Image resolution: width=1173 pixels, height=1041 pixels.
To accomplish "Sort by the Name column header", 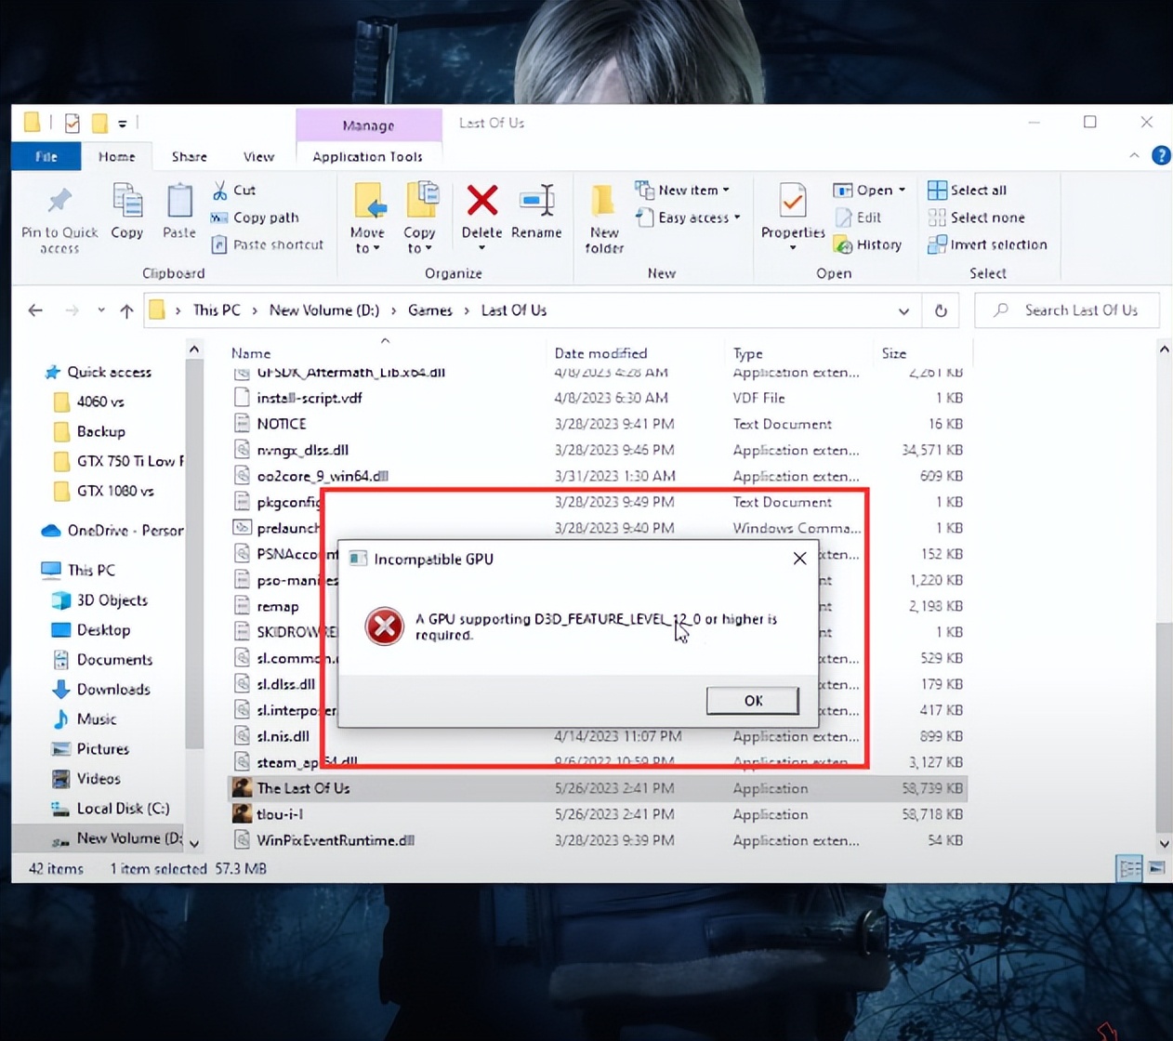I will [x=251, y=353].
